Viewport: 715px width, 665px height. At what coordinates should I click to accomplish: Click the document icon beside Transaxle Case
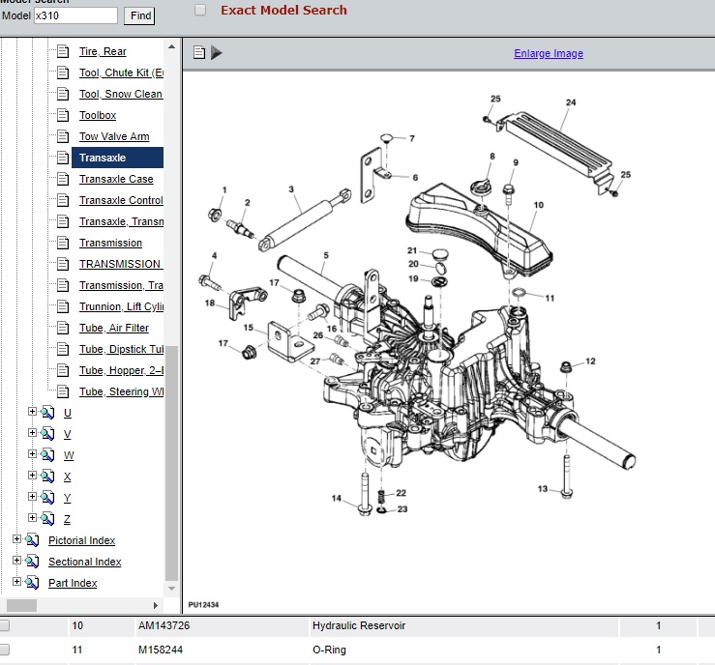pyautogui.click(x=63, y=179)
